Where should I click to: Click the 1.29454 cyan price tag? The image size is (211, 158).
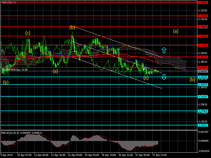click(203, 111)
